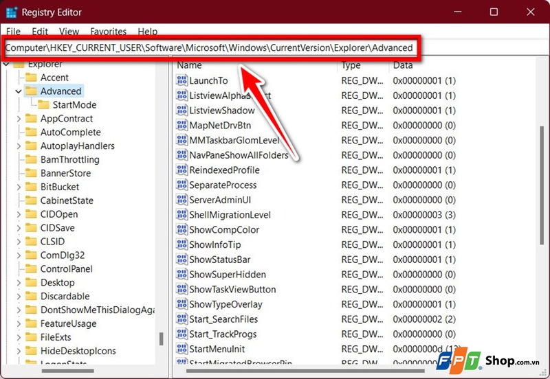
Task: Click the Start_TrackProgs value icon
Action: (181, 334)
